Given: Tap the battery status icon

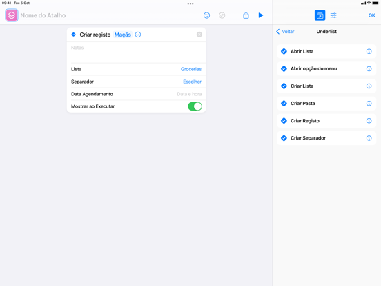Looking at the screenshot, I should click(375, 3).
